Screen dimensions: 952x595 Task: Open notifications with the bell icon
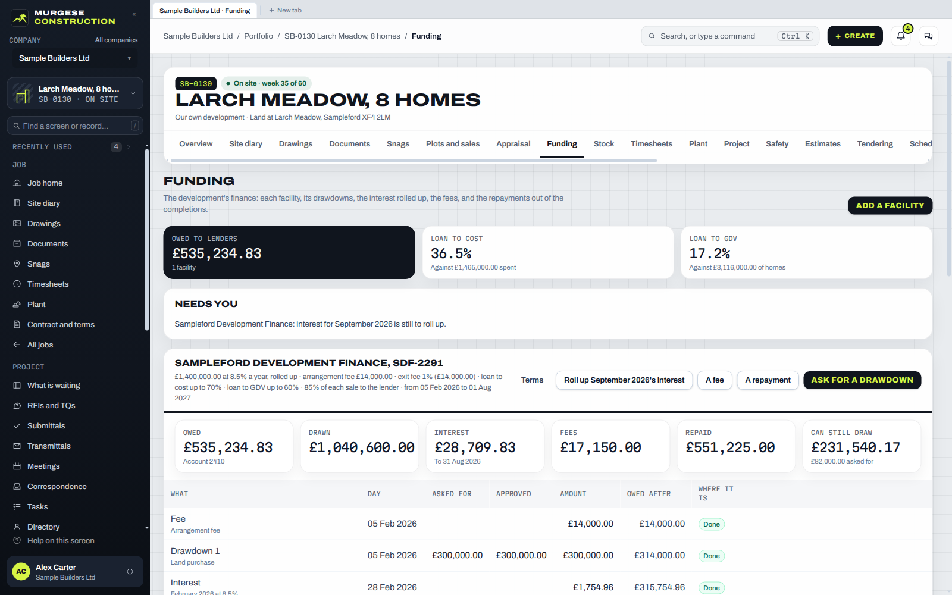click(x=901, y=36)
